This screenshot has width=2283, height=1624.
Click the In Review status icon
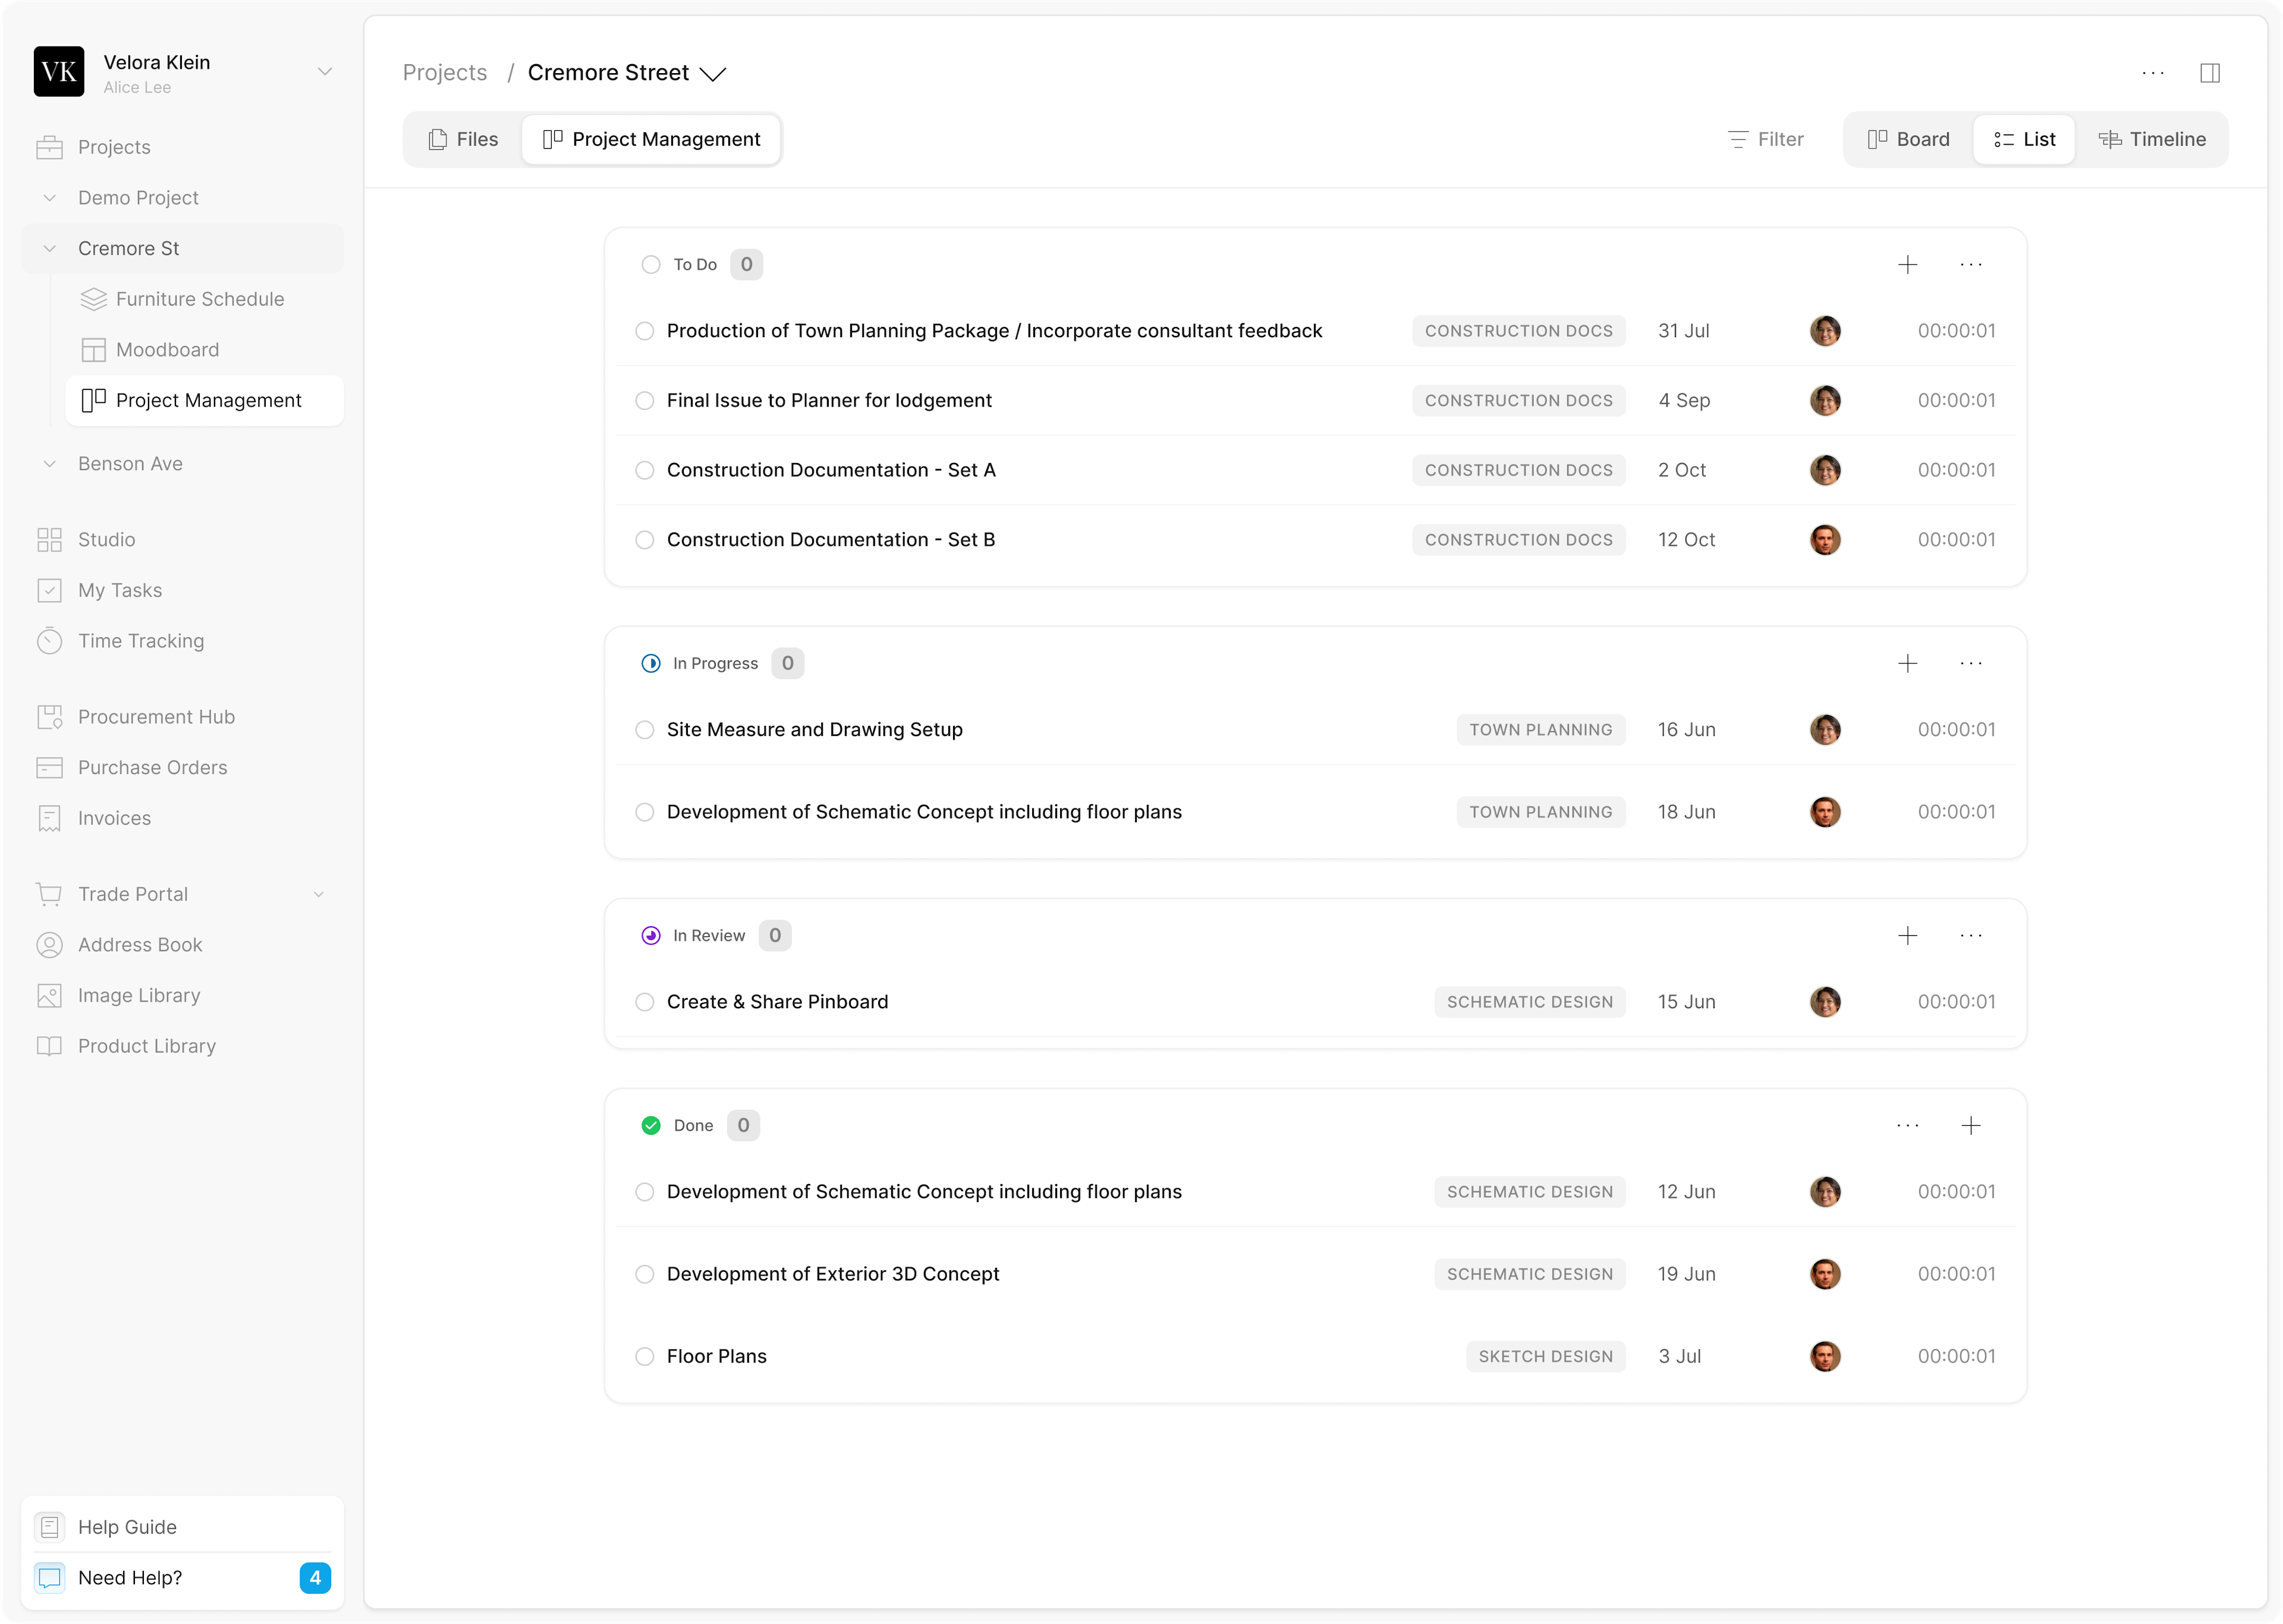coord(650,935)
